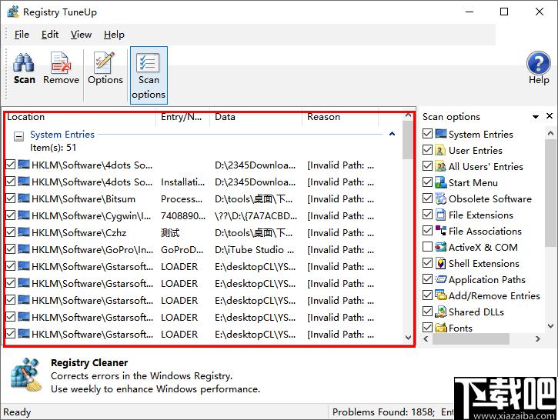Screen dimensions: 558x420
Task: Click the User Entries icon in Scan options
Action: coord(440,150)
